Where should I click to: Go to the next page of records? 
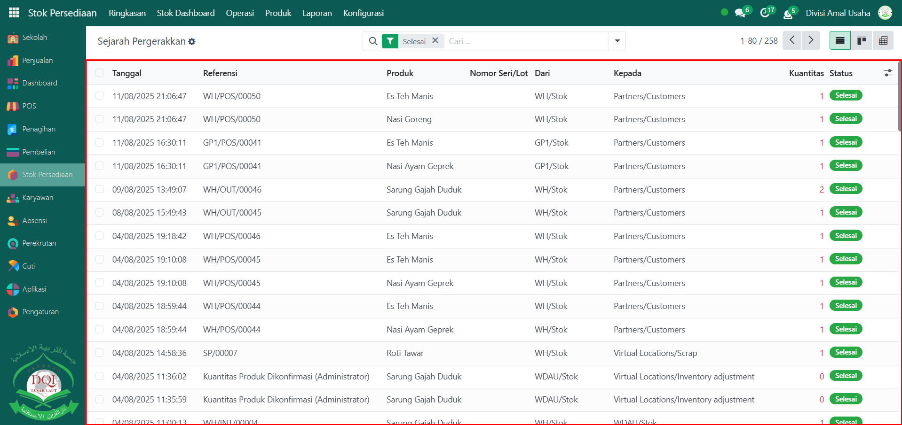pos(811,41)
